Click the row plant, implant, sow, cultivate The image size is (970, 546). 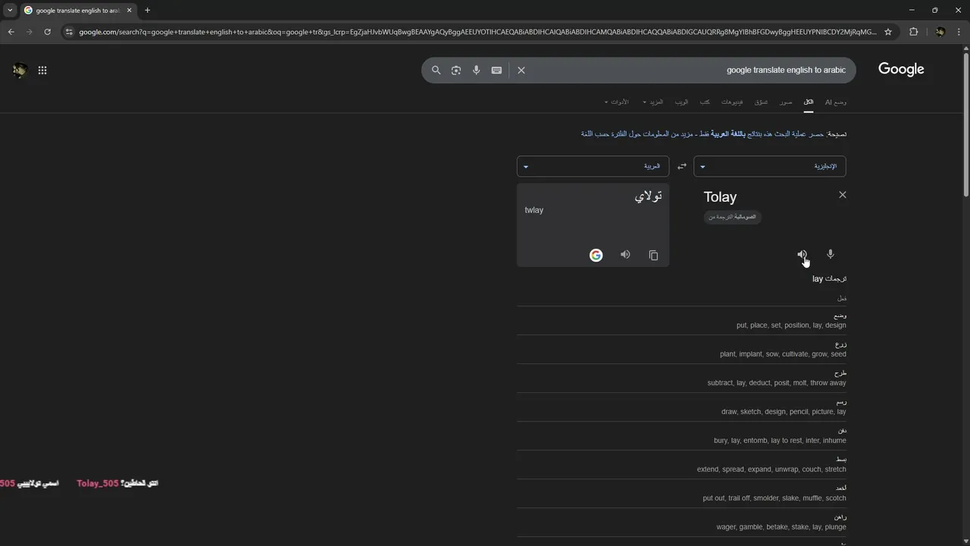click(682, 349)
